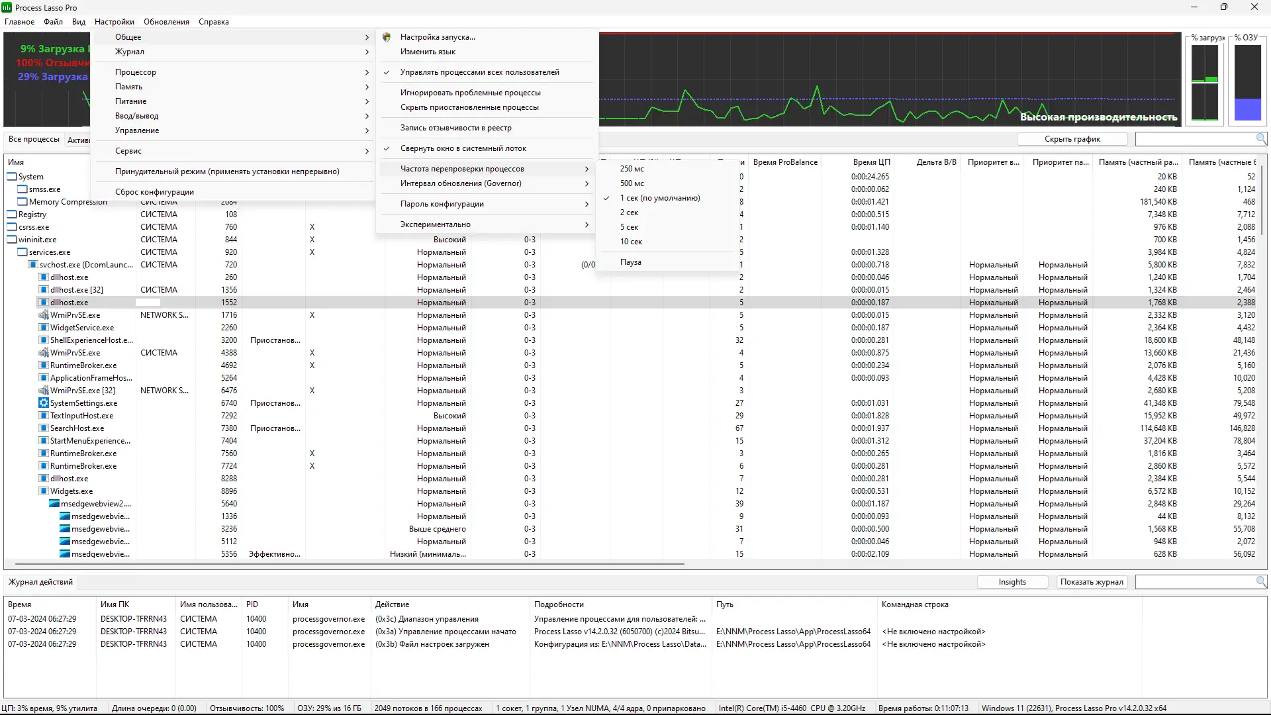Click the search magnifier icon next to Скрыть график
The height and width of the screenshot is (715, 1271).
click(1261, 138)
